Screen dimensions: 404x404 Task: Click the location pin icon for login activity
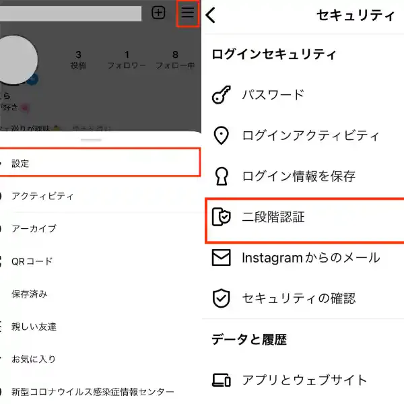(x=222, y=135)
